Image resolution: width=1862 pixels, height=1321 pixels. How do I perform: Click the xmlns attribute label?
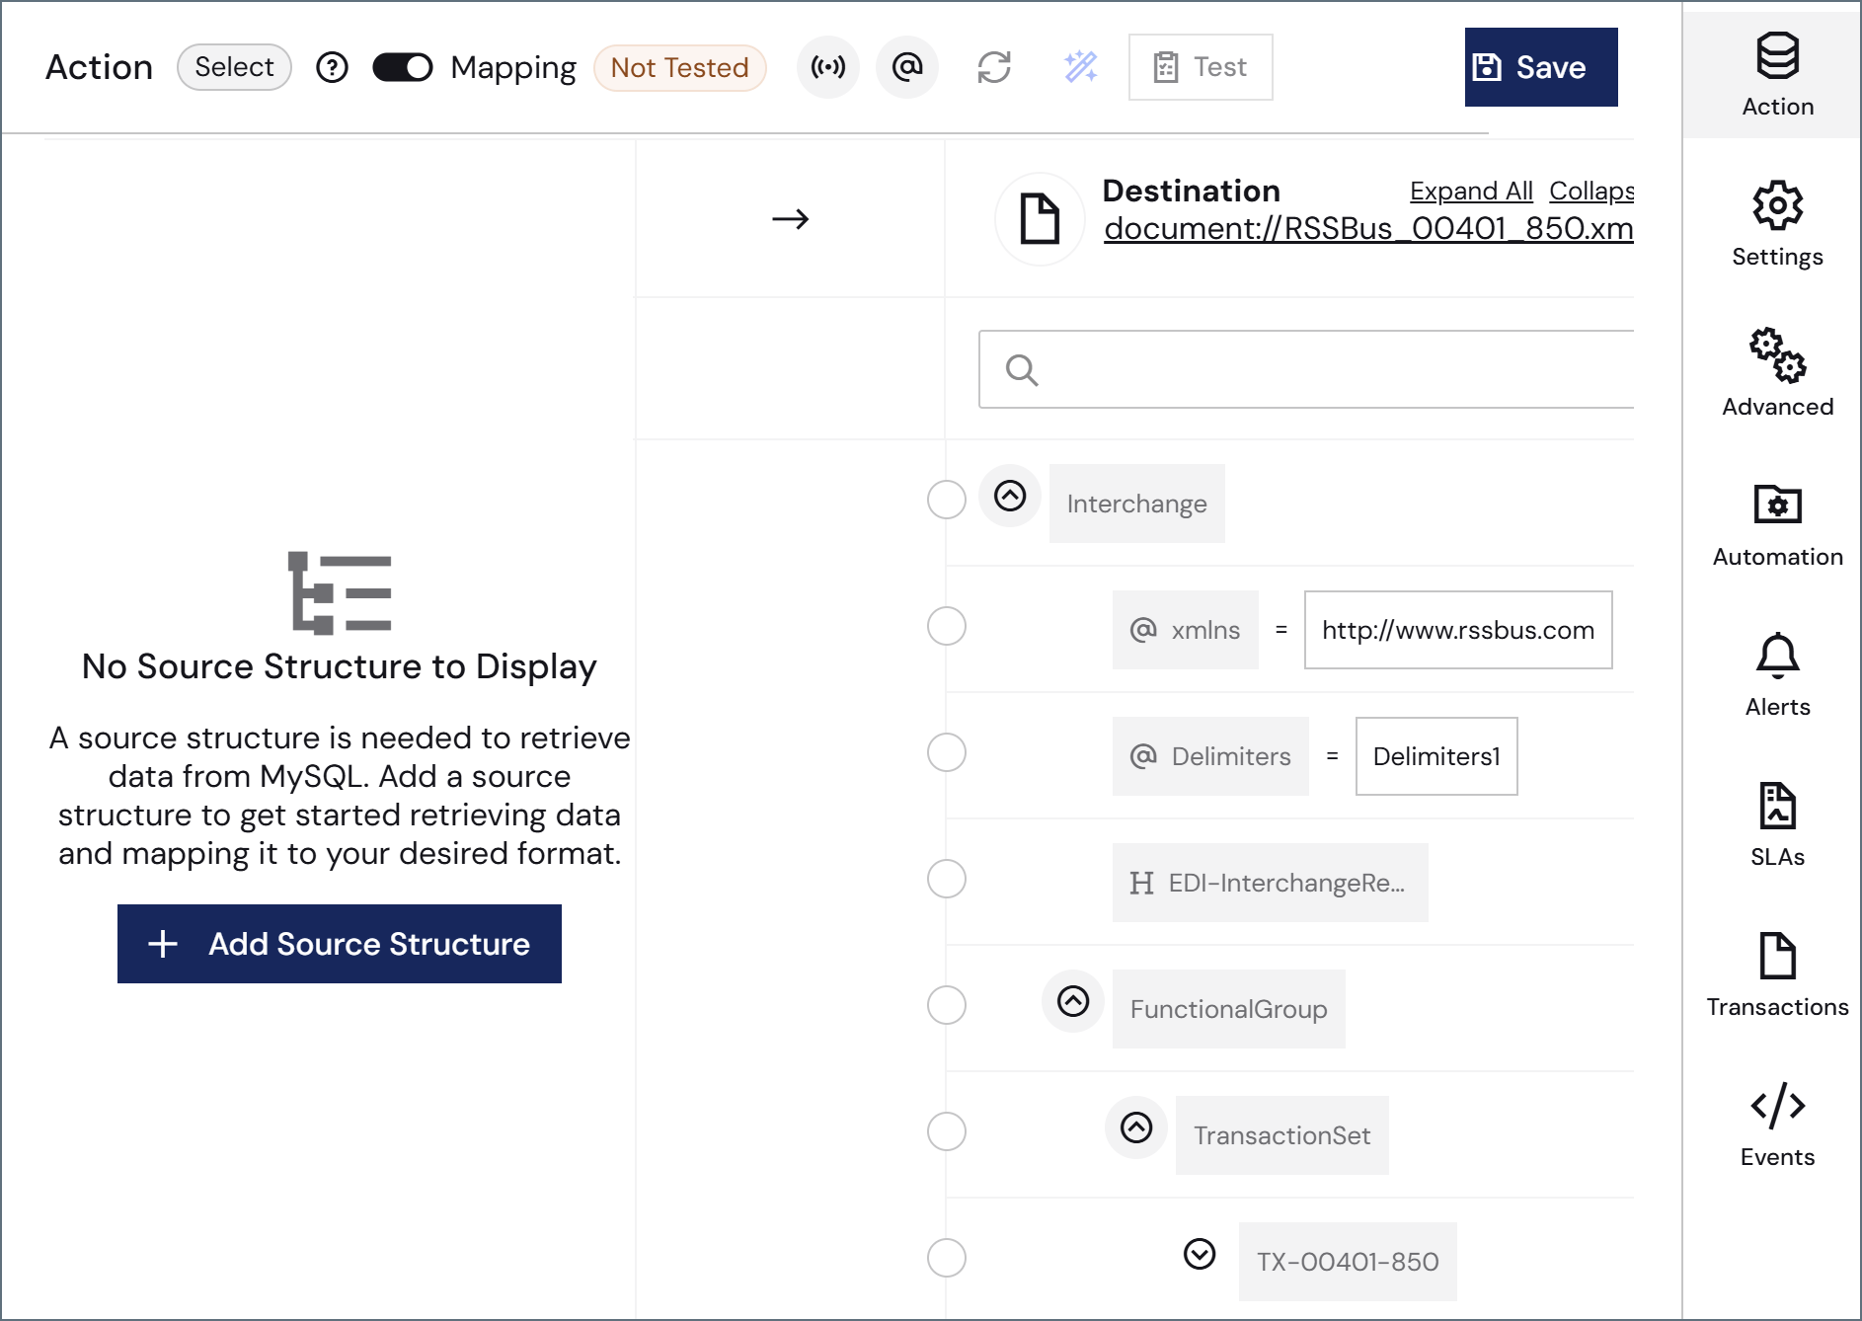1186,630
